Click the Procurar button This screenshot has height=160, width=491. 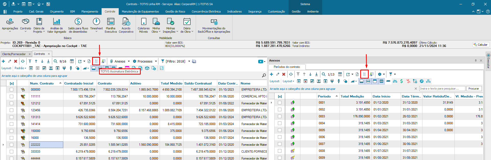(x=474, y=89)
